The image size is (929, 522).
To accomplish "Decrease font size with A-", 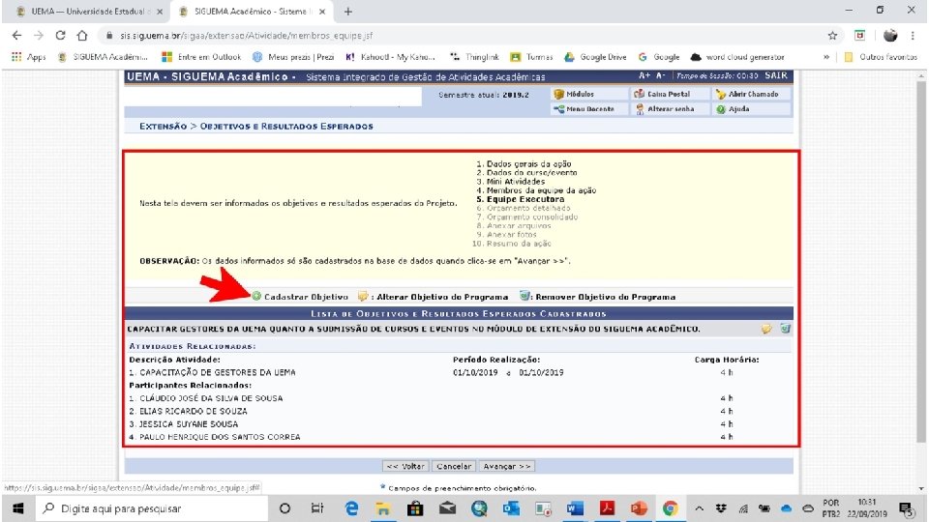I will [661, 75].
